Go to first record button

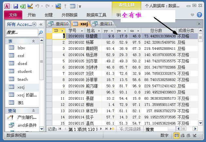[60, 129]
